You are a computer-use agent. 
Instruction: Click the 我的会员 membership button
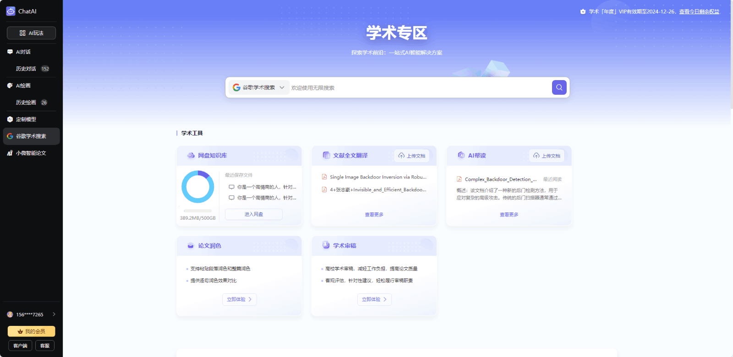(x=31, y=331)
